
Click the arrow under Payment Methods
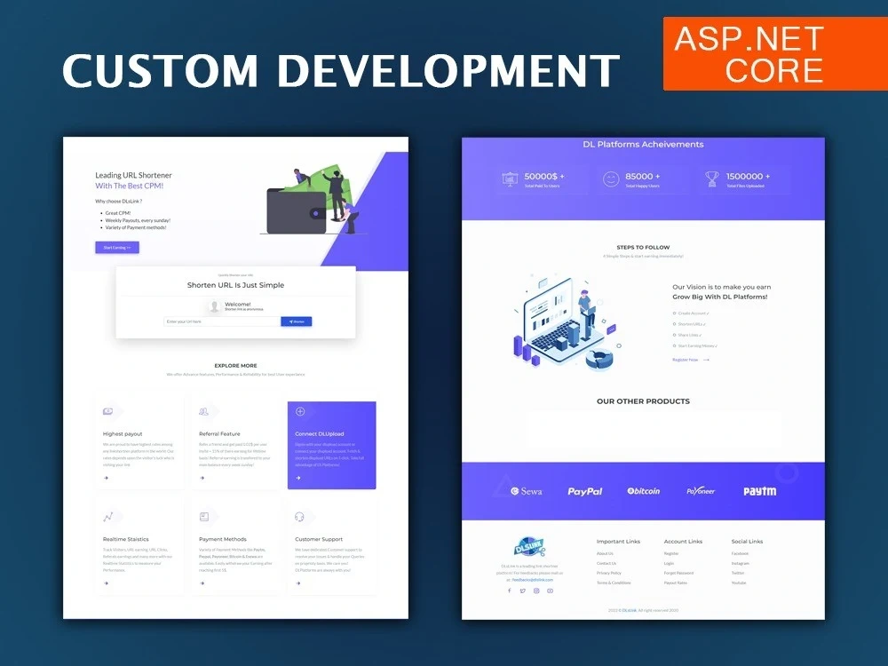pos(202,583)
